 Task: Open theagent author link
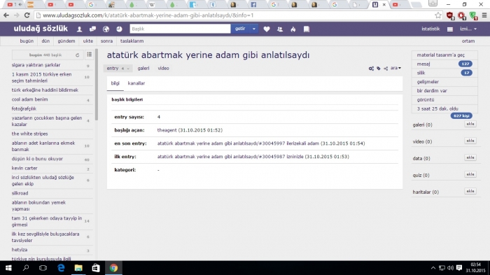pyautogui.click(x=167, y=130)
